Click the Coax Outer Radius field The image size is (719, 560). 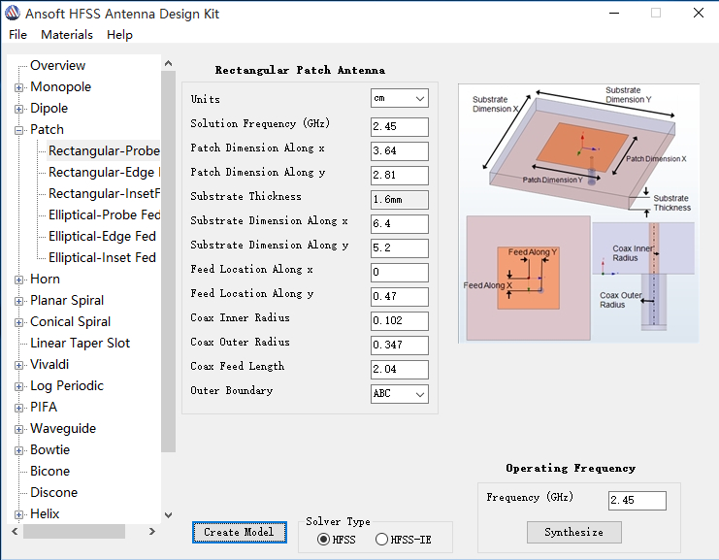pyautogui.click(x=400, y=346)
